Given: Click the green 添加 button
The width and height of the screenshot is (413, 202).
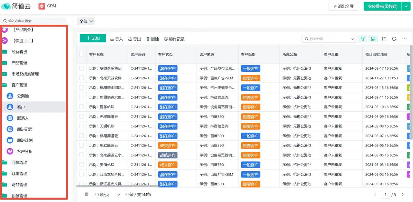Looking at the screenshot, I should point(93,38).
